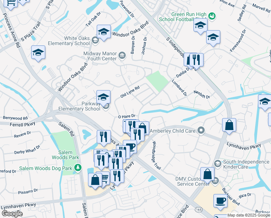Click the Salem Woods Dog Park tree pin
The image size is (271, 218).
78,168
